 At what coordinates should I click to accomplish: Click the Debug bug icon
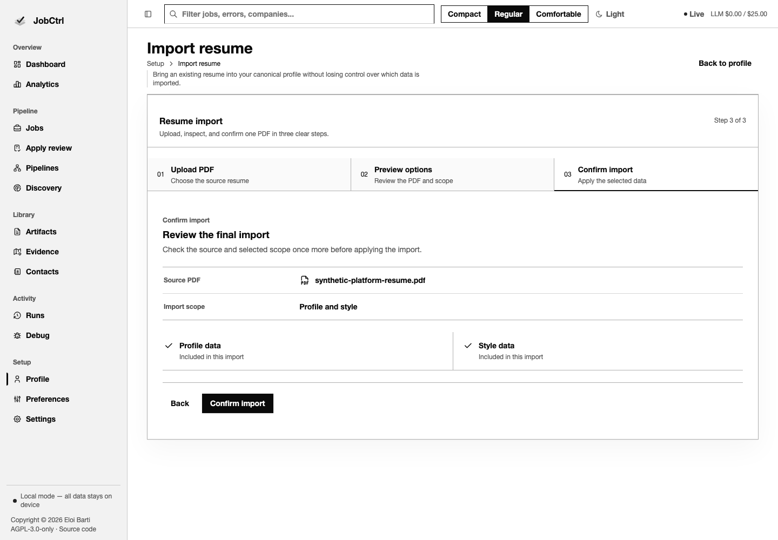pos(17,335)
